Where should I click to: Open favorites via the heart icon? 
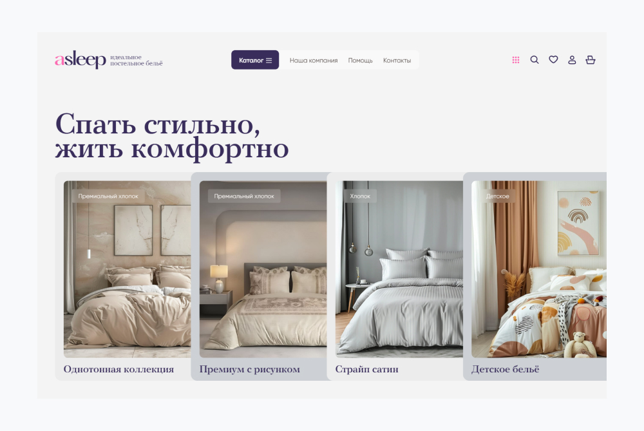pos(553,59)
